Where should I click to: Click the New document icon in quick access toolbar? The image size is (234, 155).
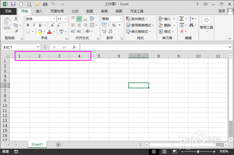tap(21, 4)
